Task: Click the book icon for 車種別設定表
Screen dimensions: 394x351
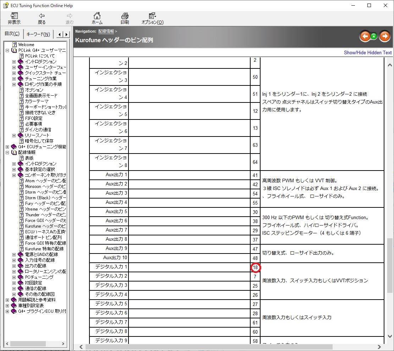Action: 14,306
